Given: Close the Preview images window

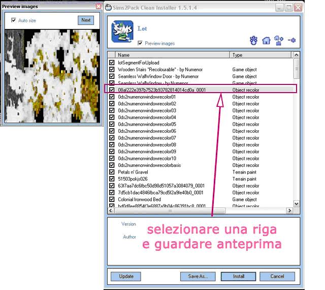Looking at the screenshot, I should [x=99, y=7].
